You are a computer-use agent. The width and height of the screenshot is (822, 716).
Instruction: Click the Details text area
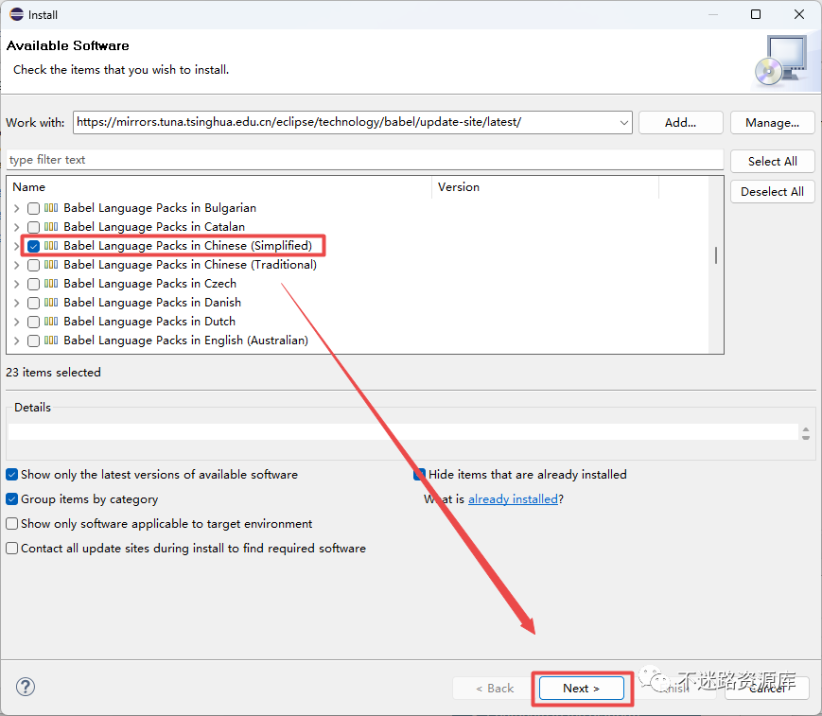pos(403,432)
